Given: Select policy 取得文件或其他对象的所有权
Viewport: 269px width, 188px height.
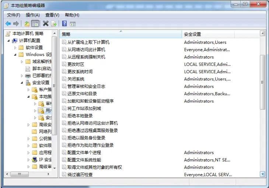Looking at the screenshot, I should [95, 167].
